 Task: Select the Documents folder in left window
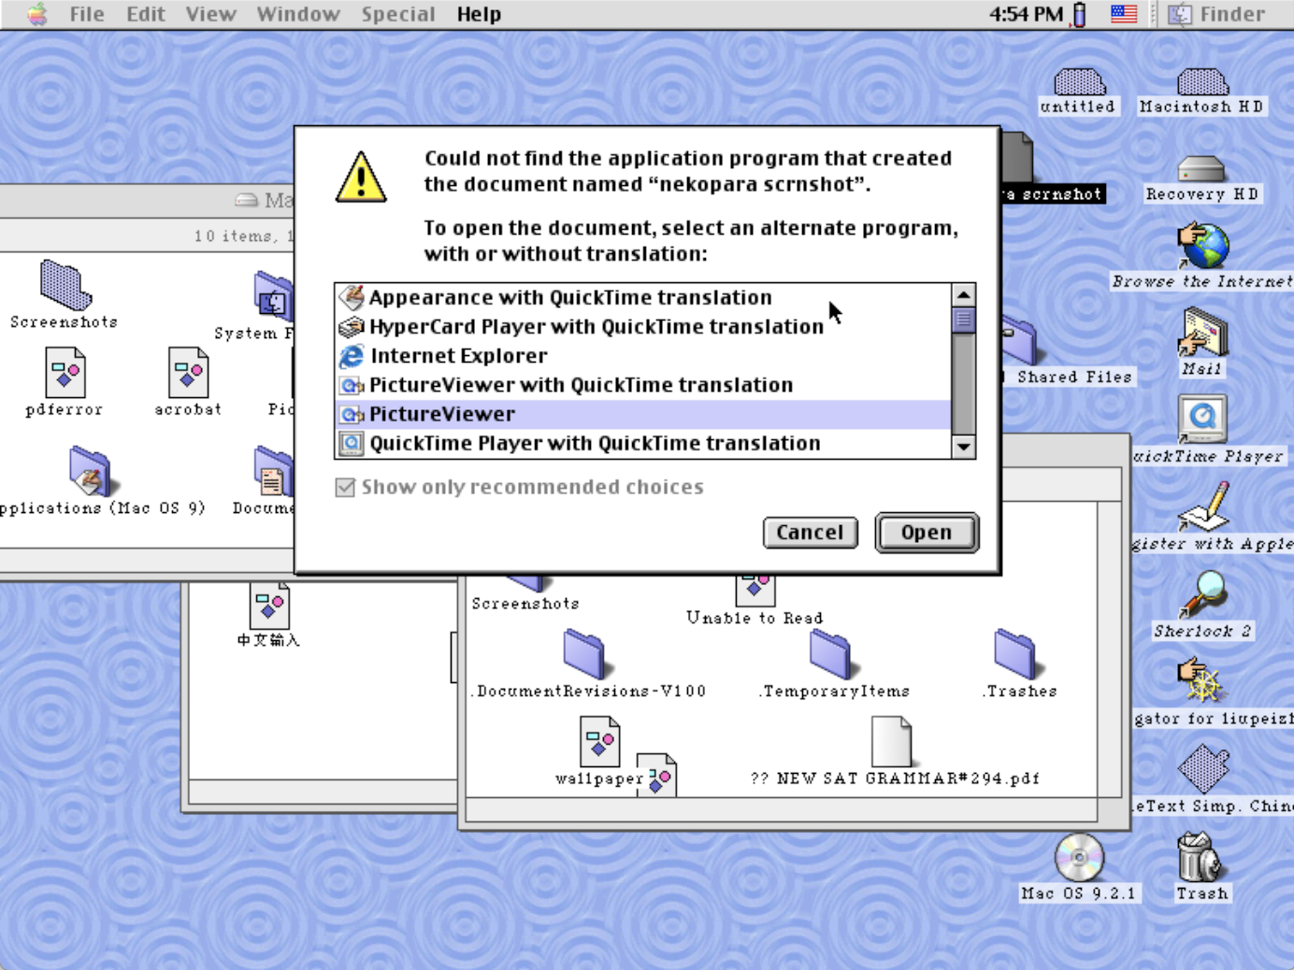274,471
